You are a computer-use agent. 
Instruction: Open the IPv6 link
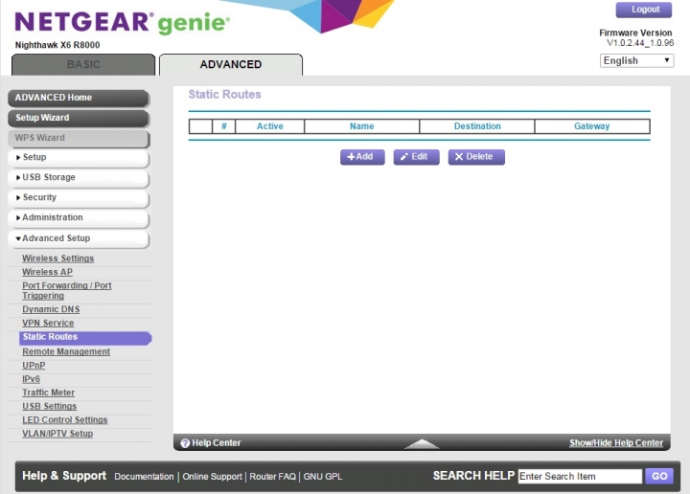(x=31, y=379)
